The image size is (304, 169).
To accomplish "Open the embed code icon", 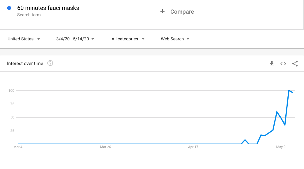I will pos(283,64).
